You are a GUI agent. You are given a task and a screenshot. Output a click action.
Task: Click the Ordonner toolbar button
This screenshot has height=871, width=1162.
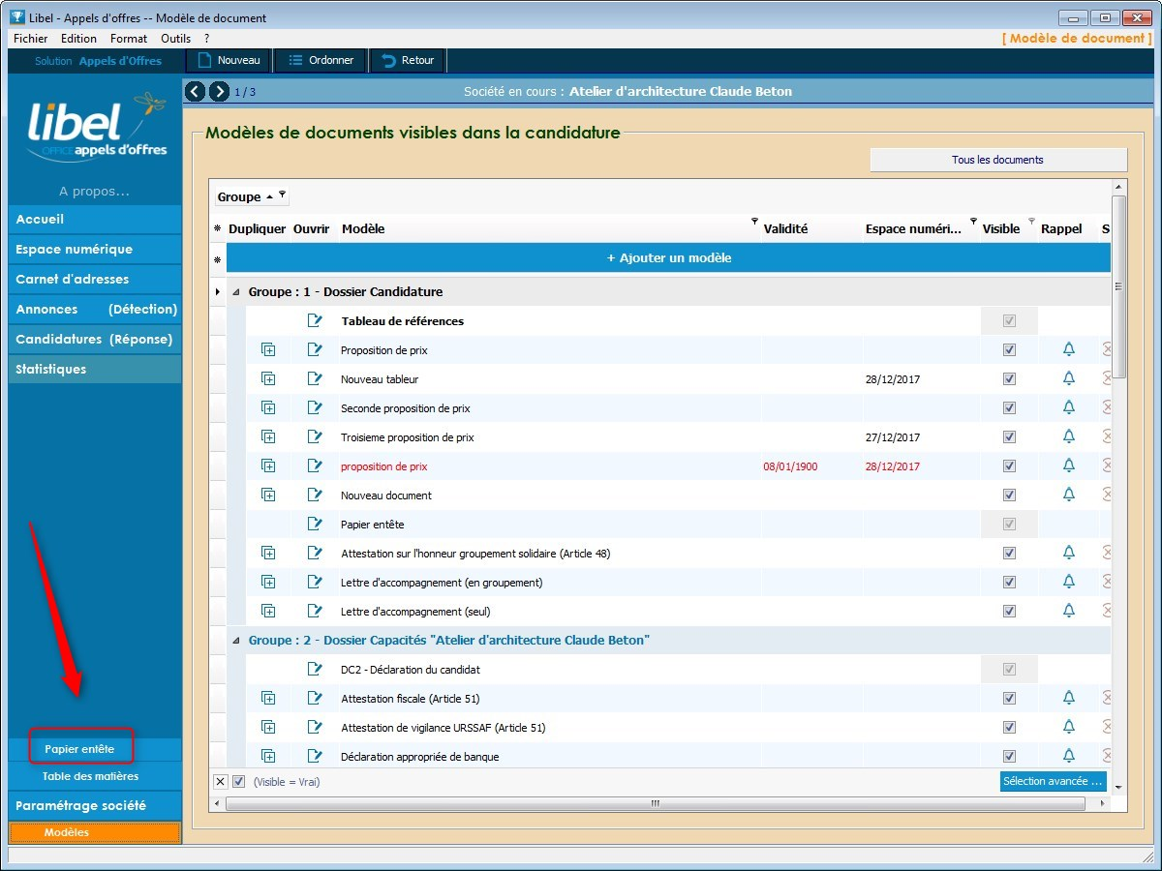pos(321,60)
